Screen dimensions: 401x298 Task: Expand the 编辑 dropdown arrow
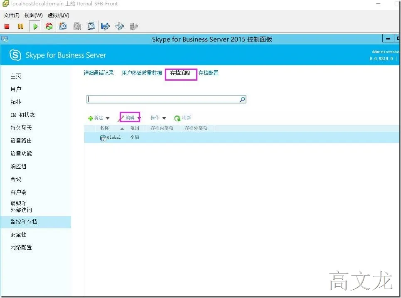tap(139, 118)
